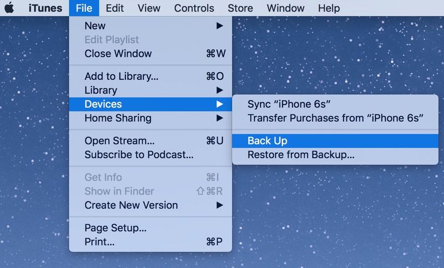
Task: Close the open File menu
Action: (x=84, y=8)
